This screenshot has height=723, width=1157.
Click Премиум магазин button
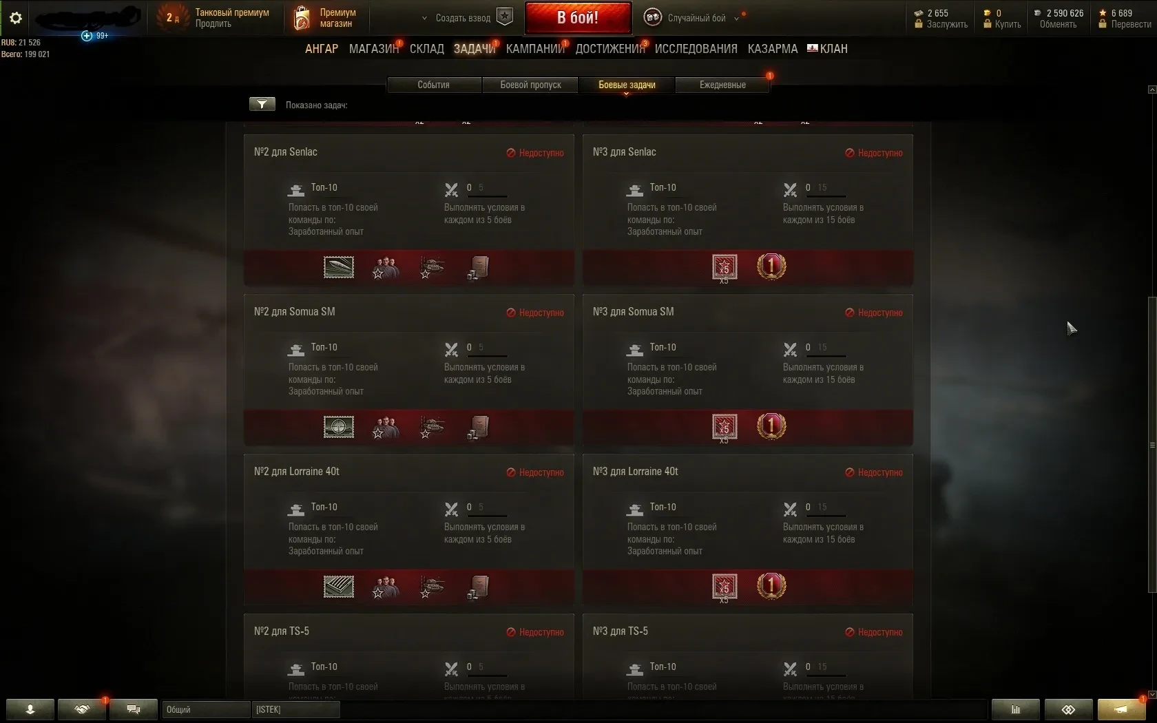point(326,18)
